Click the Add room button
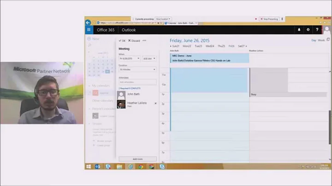 tap(137, 159)
